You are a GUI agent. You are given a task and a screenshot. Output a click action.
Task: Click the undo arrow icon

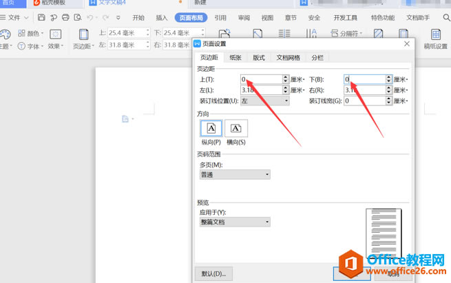pyautogui.click(x=92, y=17)
